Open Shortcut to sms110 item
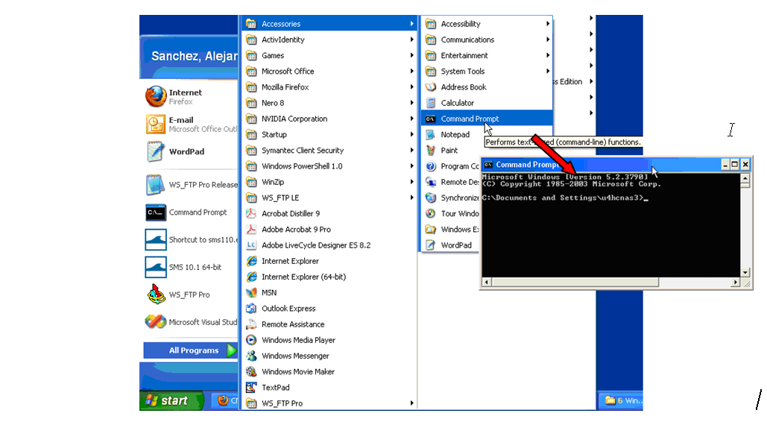This screenshot has width=767, height=428. tap(191, 239)
